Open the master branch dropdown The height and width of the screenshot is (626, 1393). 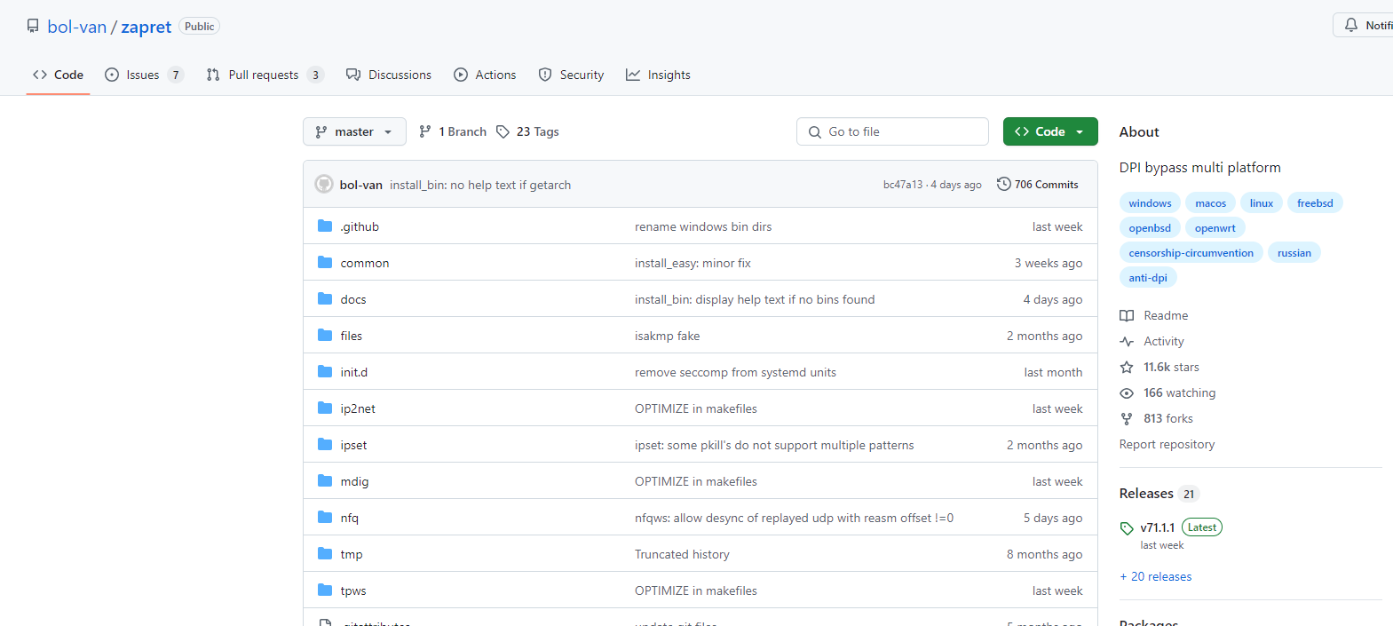pos(354,131)
